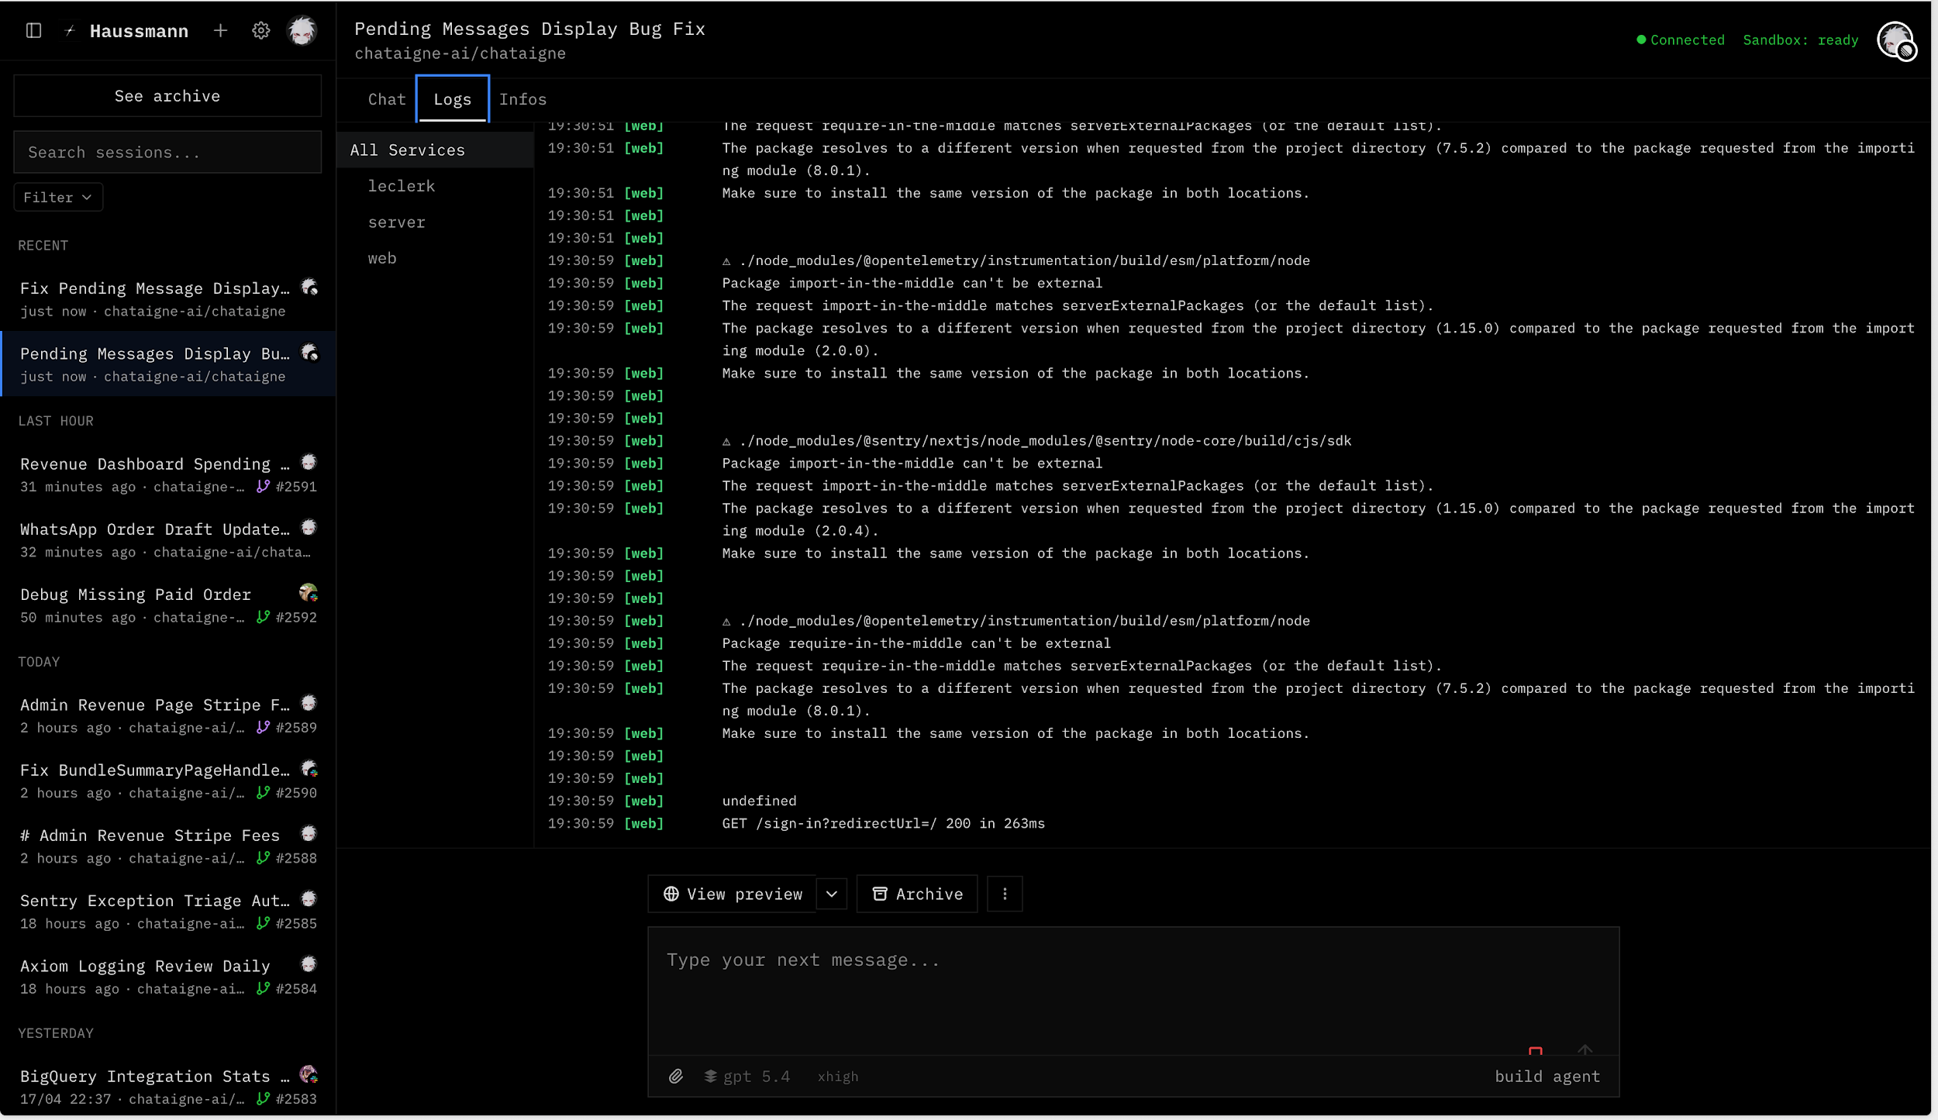Click the archive box icon
This screenshot has width=1938, height=1120.
tap(880, 894)
